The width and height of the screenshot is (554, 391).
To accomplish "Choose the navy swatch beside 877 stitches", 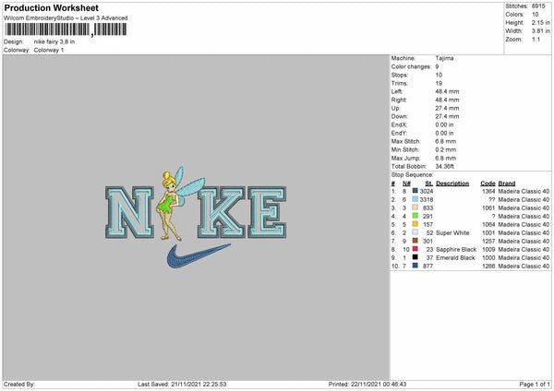I will 415,266.
